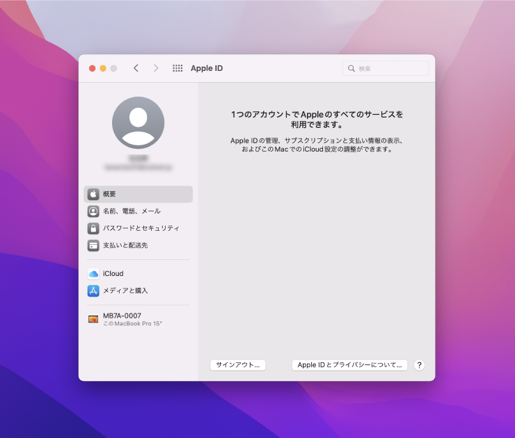Select device MB7A-0007
This screenshot has height=438, width=515.
[x=138, y=319]
